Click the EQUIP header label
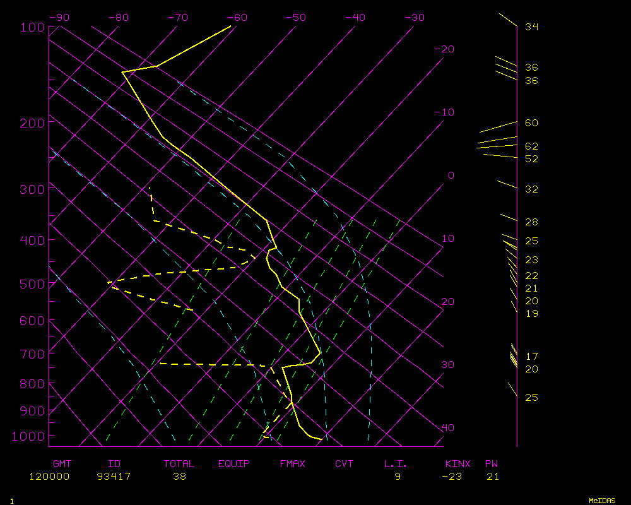 pyautogui.click(x=234, y=464)
